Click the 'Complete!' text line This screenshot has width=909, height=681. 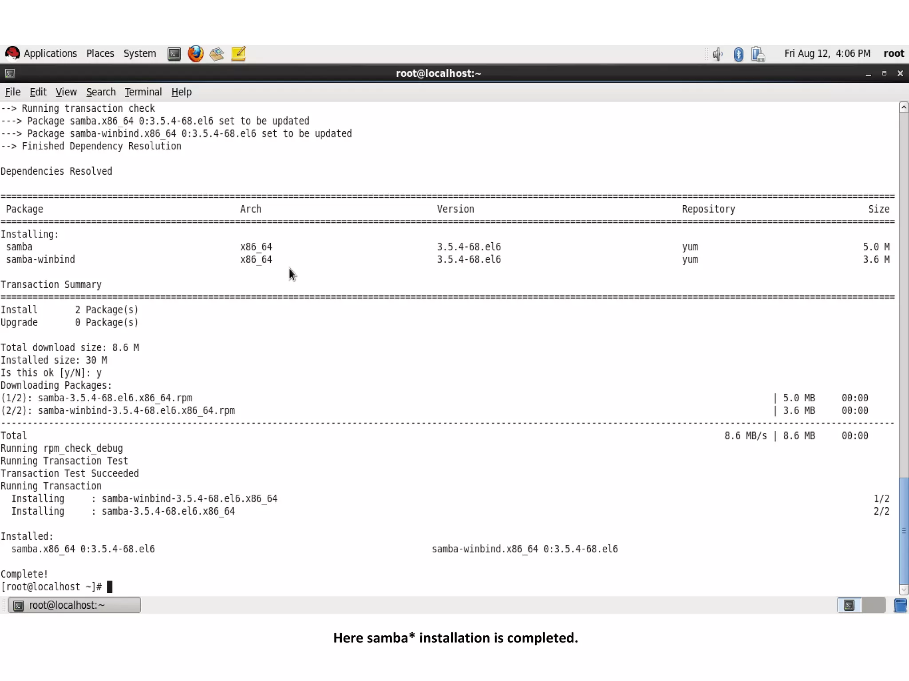click(24, 574)
